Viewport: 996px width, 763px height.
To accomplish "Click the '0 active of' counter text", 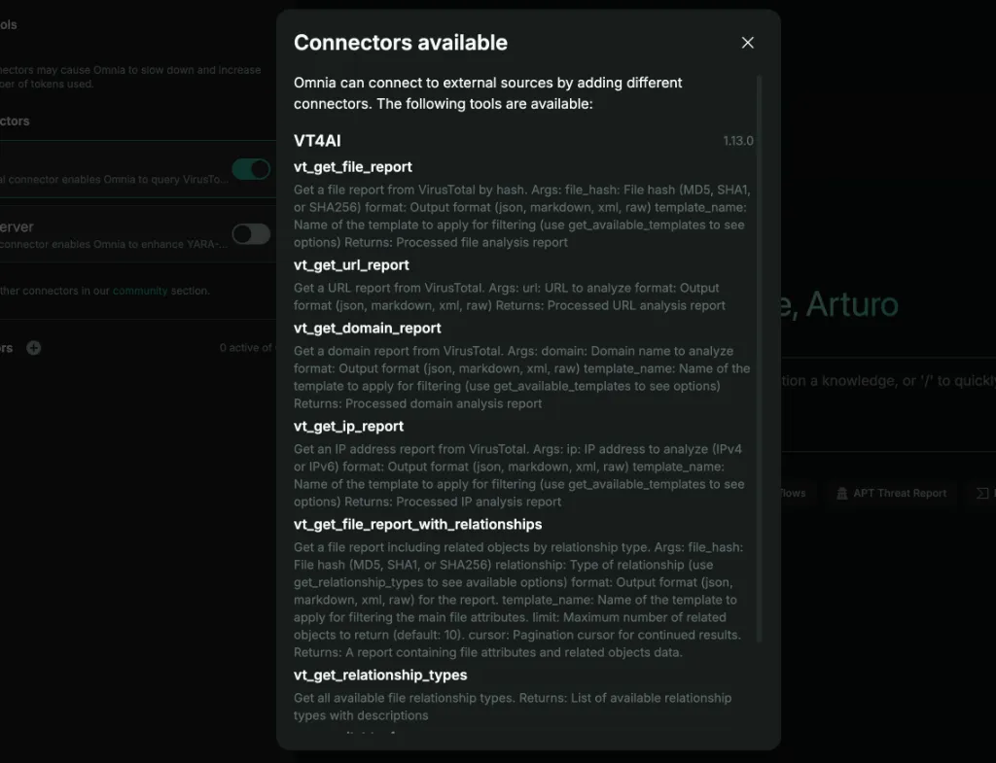I will pos(245,348).
